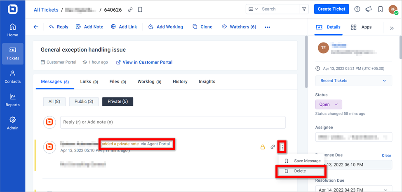Viewport: 402px width, 192px height.
Task: Click the ticket title General exception handling issue
Action: pos(83,50)
